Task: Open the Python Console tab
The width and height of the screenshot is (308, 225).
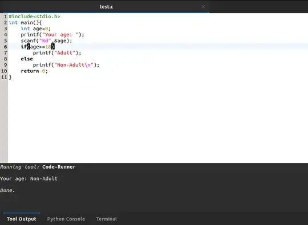Action: tap(66, 219)
